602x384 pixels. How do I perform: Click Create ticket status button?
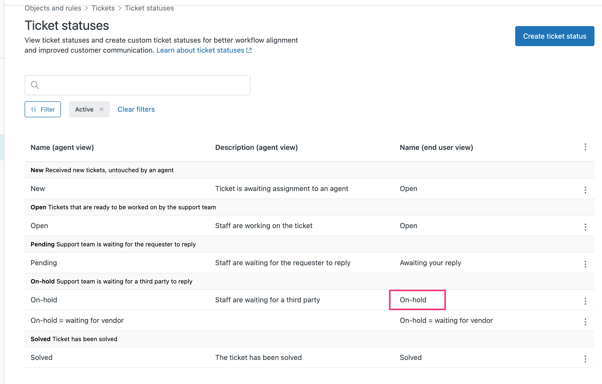[x=554, y=36]
